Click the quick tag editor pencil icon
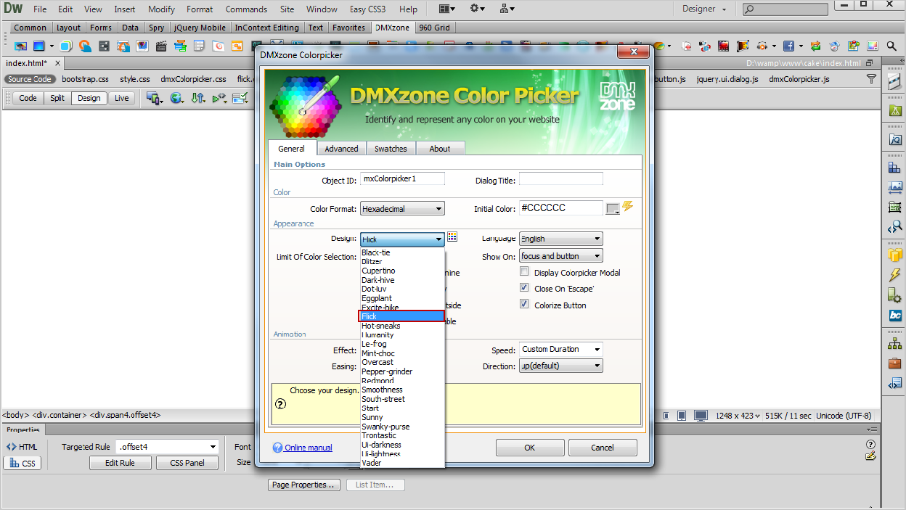 click(871, 456)
